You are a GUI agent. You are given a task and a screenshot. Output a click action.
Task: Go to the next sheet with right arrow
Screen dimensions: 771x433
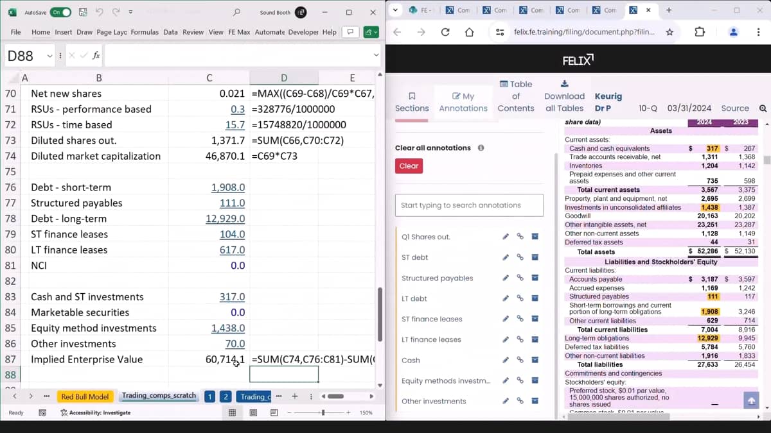coord(31,396)
